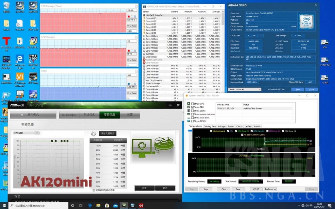
Task: Switch to AIDA64 red 64 taskbar icon
Action: 141,205
